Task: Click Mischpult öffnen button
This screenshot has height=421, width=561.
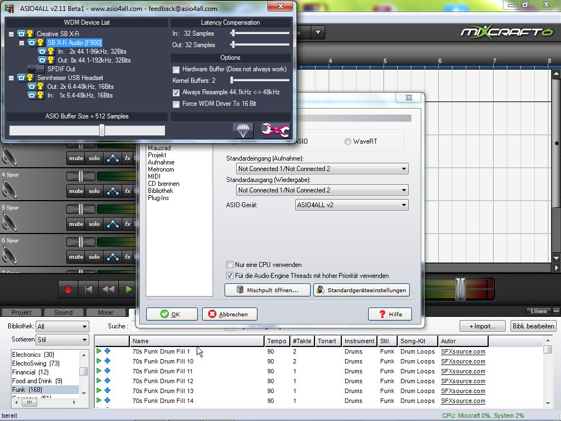Action: coord(267,290)
